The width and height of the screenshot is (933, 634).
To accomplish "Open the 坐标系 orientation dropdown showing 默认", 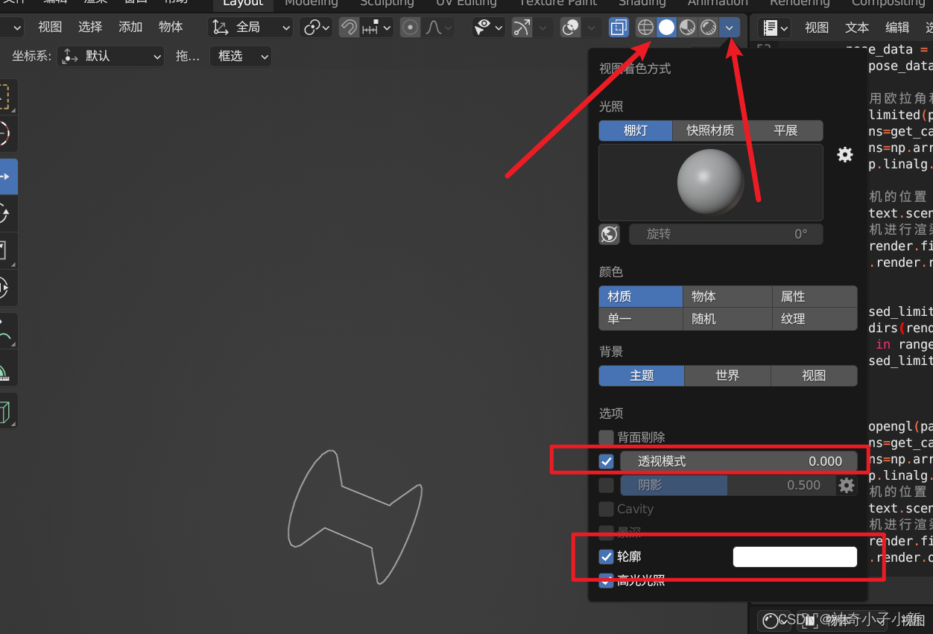I will pyautogui.click(x=110, y=56).
